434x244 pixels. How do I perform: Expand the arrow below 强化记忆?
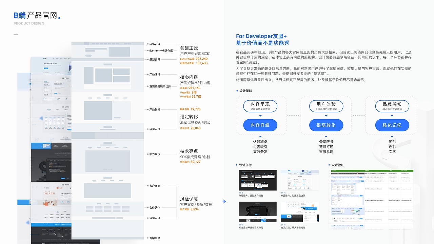pyautogui.click(x=392, y=136)
